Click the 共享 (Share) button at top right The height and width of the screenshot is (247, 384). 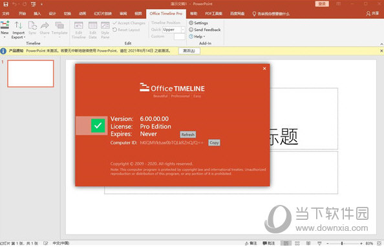(x=372, y=14)
